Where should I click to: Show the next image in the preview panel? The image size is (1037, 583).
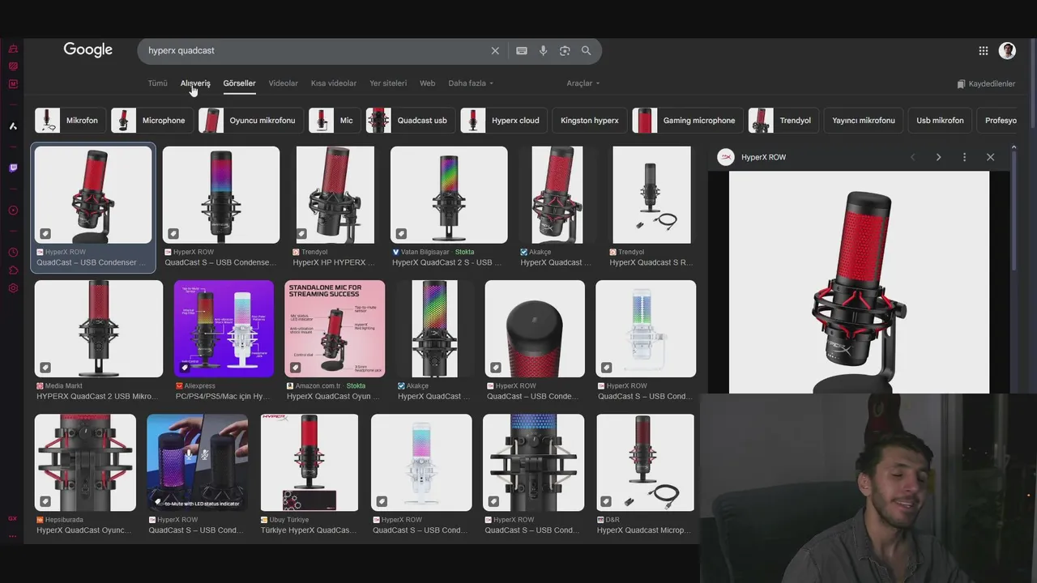click(938, 157)
